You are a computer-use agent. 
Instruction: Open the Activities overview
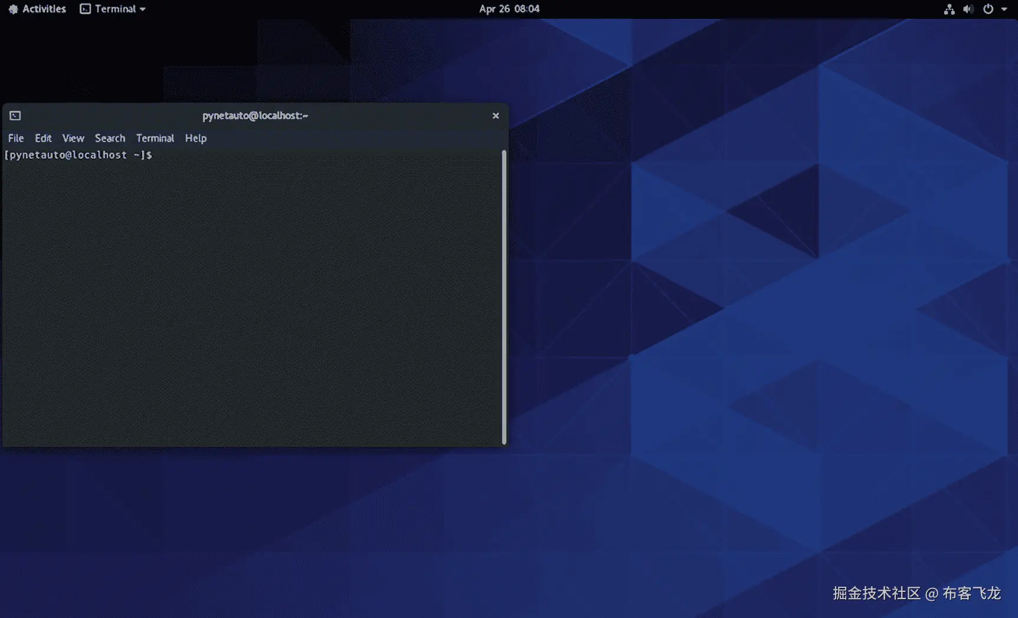coord(37,9)
